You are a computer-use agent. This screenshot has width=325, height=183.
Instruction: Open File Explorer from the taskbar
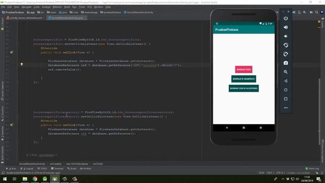[25, 179]
